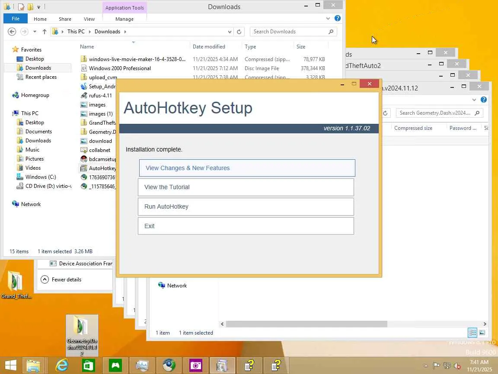
Task: Select Downloads under Favorites
Action: coord(38,68)
